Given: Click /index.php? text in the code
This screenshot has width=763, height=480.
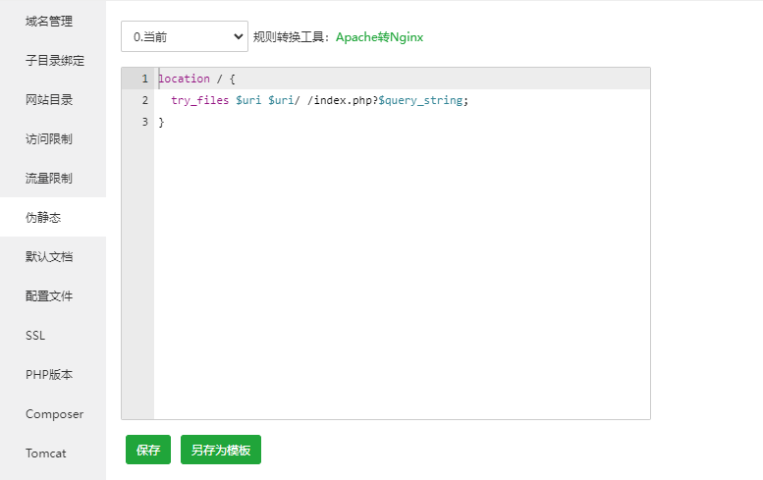Looking at the screenshot, I should point(343,100).
